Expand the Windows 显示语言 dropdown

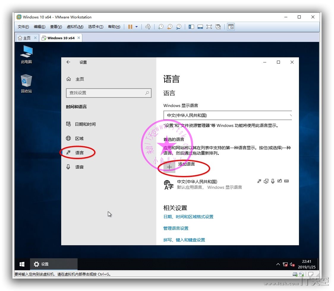pyautogui.click(x=228, y=115)
